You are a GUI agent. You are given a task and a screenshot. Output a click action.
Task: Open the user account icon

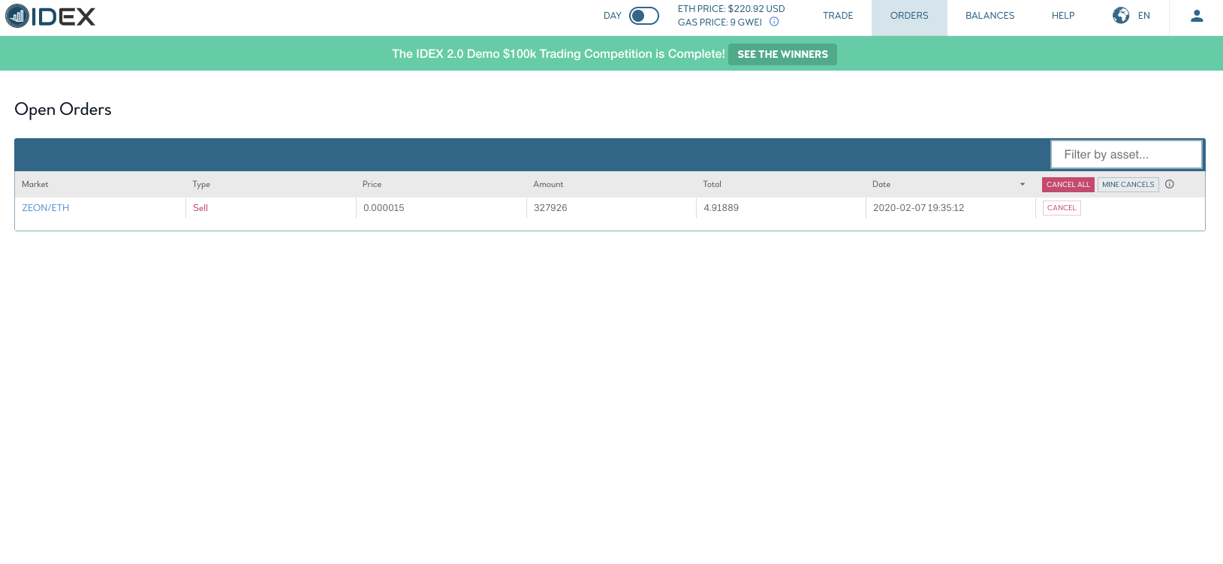[1197, 16]
